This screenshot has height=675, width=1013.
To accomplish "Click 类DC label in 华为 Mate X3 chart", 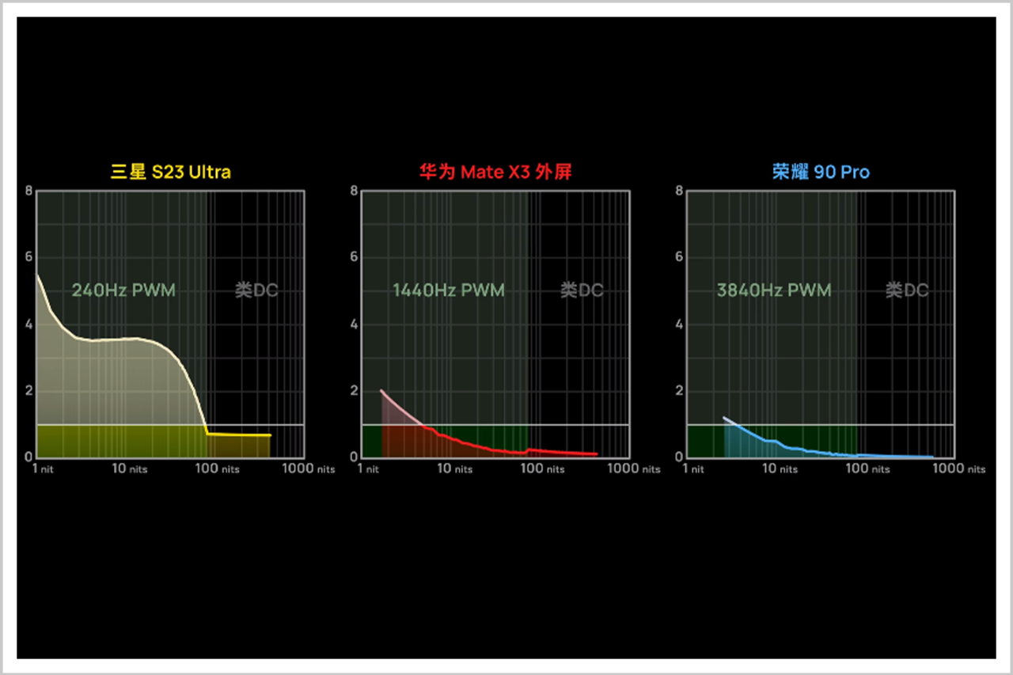I will click(582, 290).
